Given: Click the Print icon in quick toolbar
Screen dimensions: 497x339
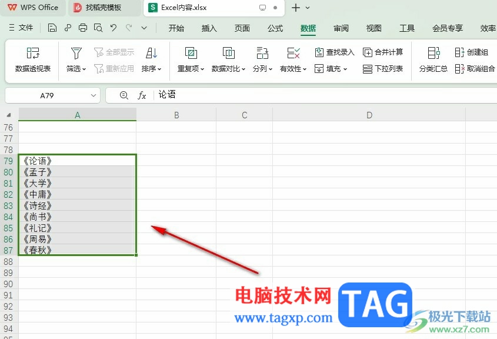Looking at the screenshot, I should point(83,28).
